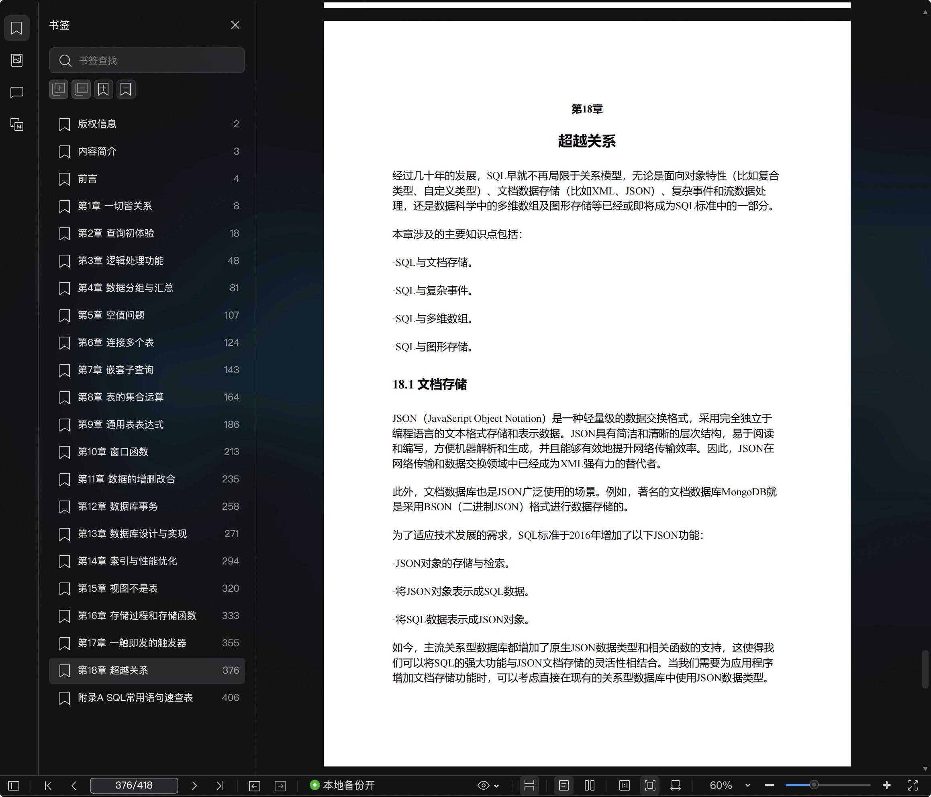Open 第5章 空值问题

[x=147, y=316]
